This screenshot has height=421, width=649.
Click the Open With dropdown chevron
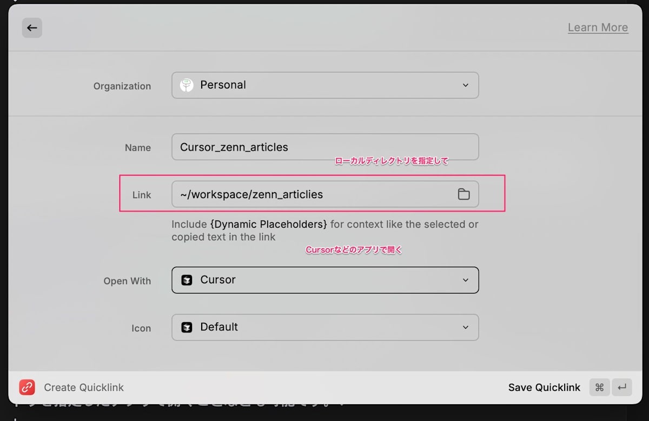tap(465, 280)
